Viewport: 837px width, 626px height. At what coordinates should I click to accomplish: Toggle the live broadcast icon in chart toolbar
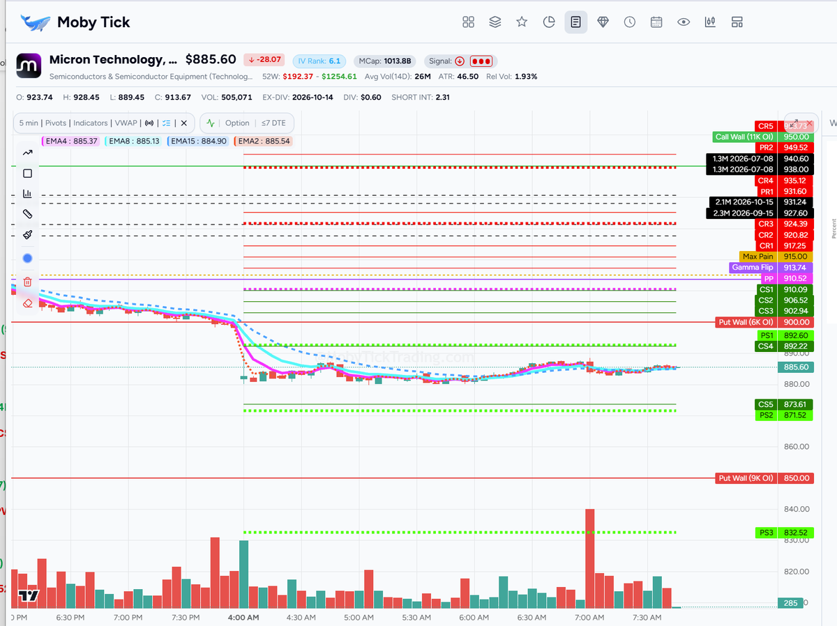point(149,123)
